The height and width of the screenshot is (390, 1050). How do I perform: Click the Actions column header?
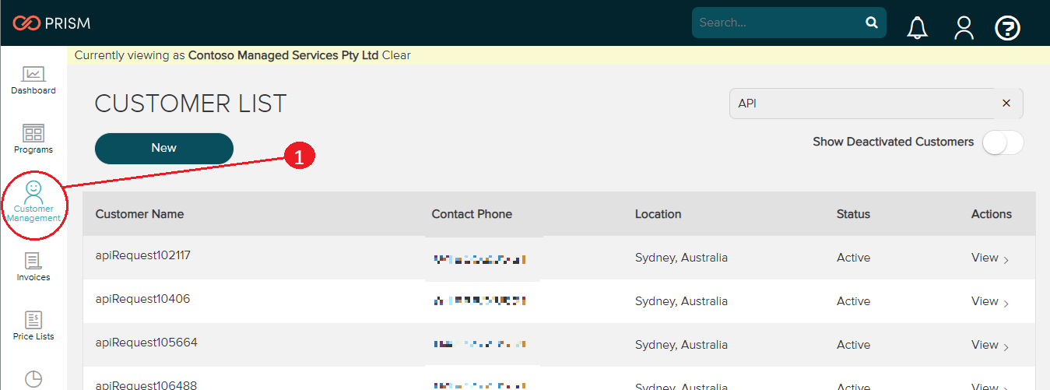(x=992, y=214)
